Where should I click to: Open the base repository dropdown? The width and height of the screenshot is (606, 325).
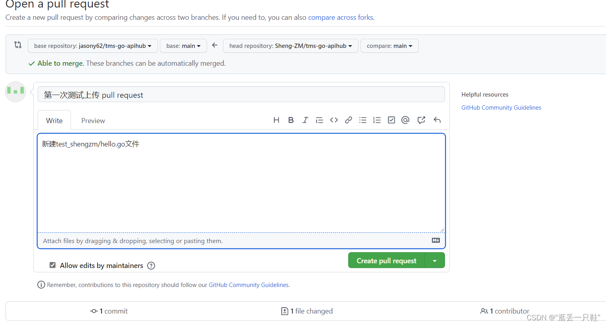(93, 46)
